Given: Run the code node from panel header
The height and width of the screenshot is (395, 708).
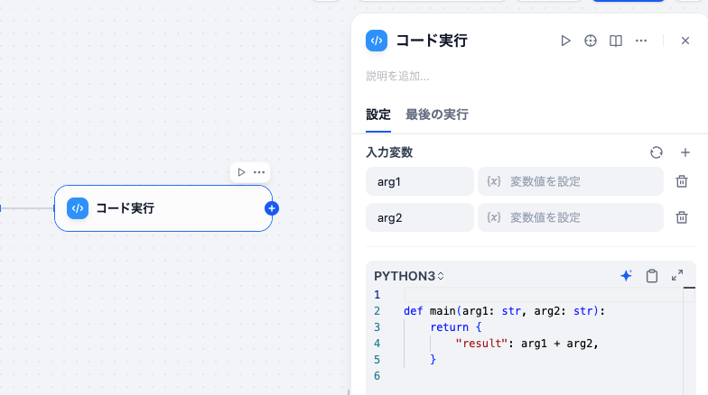Looking at the screenshot, I should click(565, 41).
